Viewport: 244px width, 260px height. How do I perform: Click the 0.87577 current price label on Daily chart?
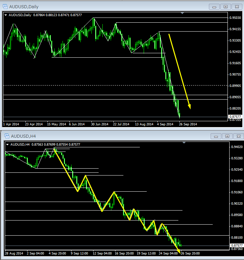click(x=235, y=117)
